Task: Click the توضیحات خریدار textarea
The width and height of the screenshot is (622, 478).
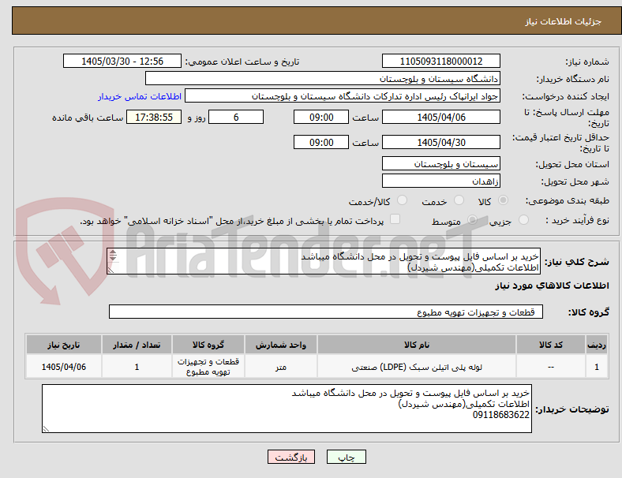Action: coord(287,409)
